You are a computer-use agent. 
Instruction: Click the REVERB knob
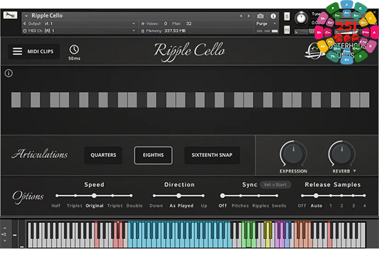pyautogui.click(x=341, y=153)
